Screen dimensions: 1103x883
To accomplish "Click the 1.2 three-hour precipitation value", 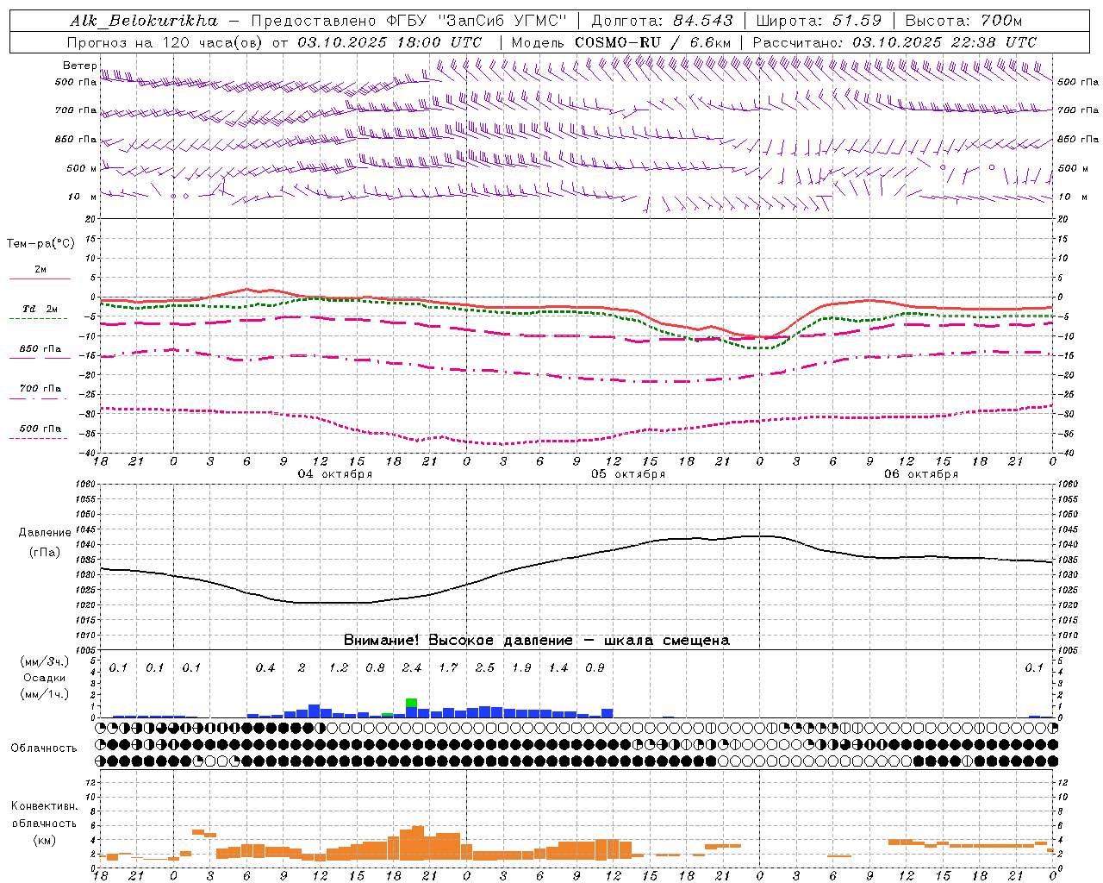I will [339, 668].
